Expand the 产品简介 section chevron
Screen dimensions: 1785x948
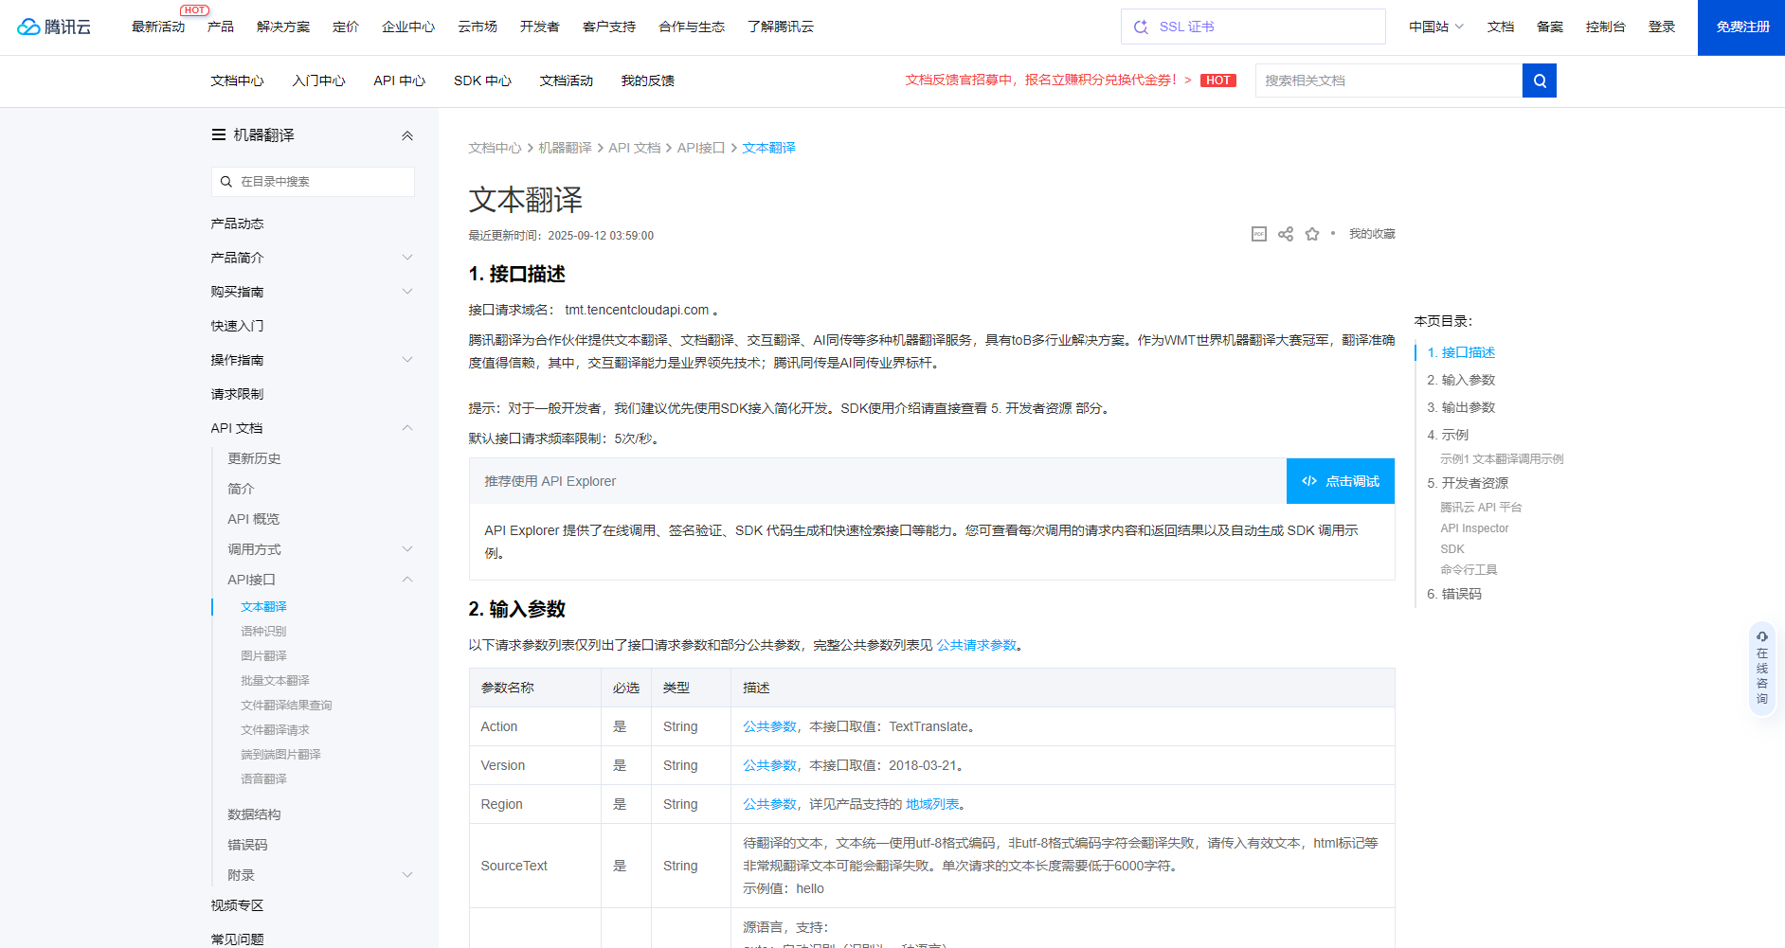407,257
